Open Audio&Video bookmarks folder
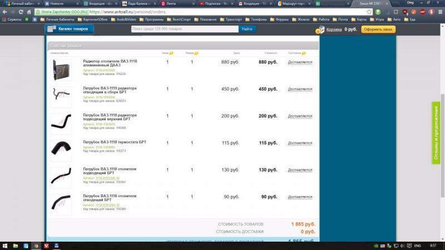The image size is (445, 250). point(123,19)
